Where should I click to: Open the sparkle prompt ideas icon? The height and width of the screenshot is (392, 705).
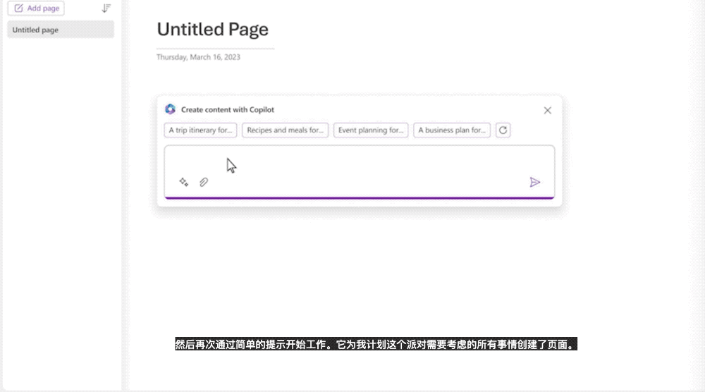[x=183, y=182]
